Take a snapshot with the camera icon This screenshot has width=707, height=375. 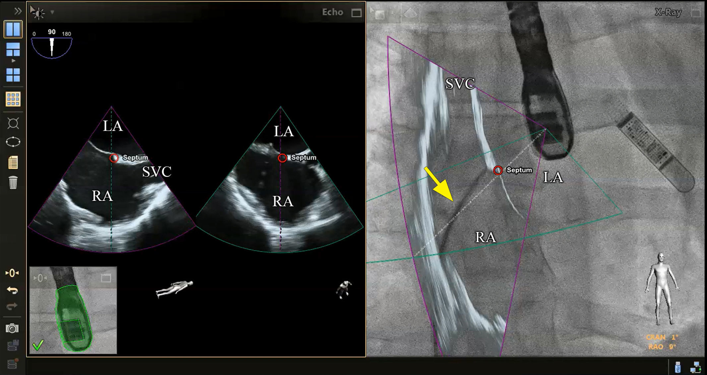coord(12,328)
